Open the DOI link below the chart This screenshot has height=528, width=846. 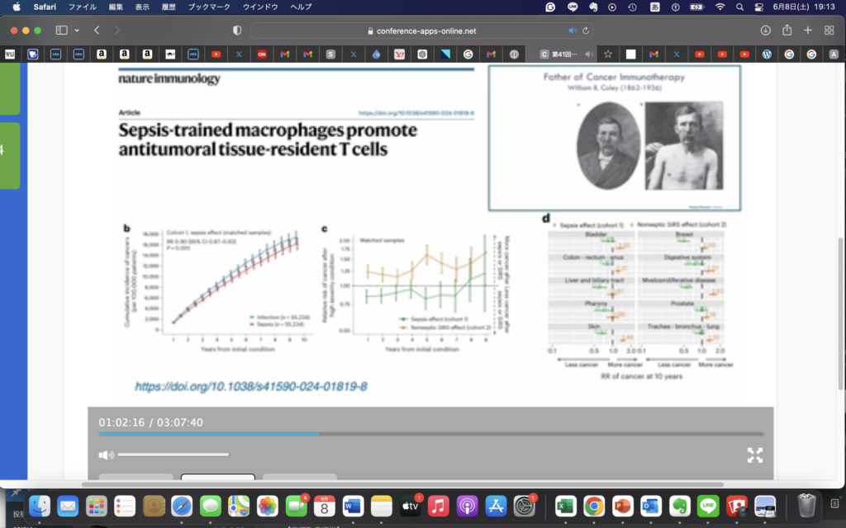coord(251,386)
